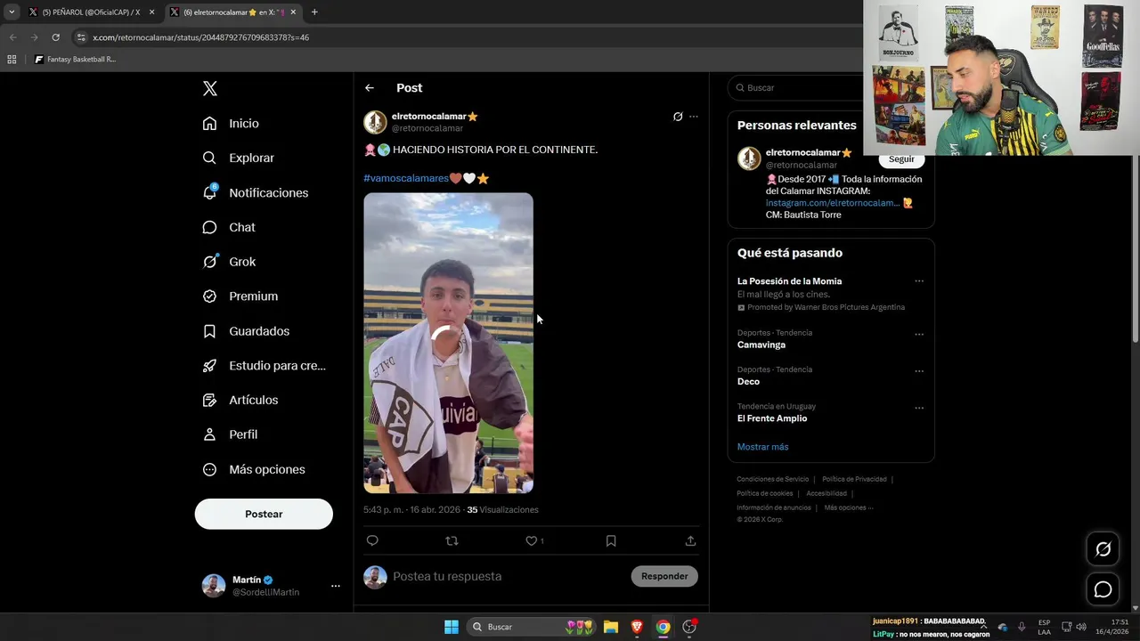Screen dimensions: 1140x641
Task: Switch to the PEÑAROL (@OficialCAP) browser tab
Action: [x=91, y=12]
